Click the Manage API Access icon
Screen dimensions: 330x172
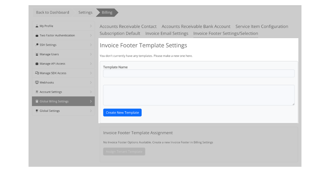37,63
